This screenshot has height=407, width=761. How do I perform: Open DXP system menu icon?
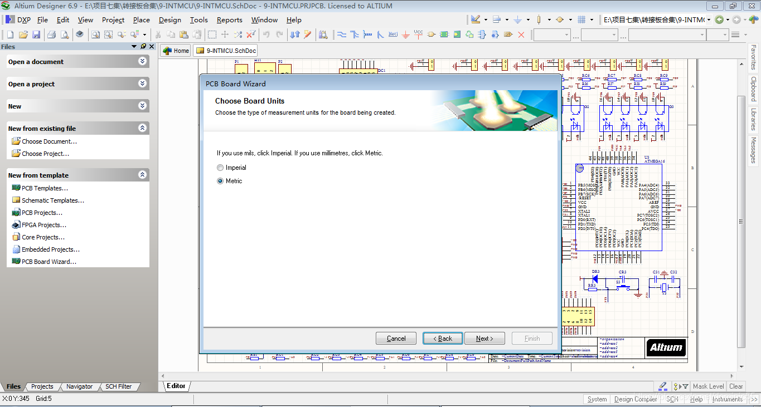coord(10,19)
